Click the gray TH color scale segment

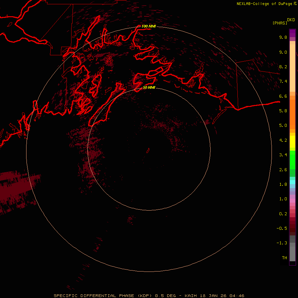tap(292, 254)
